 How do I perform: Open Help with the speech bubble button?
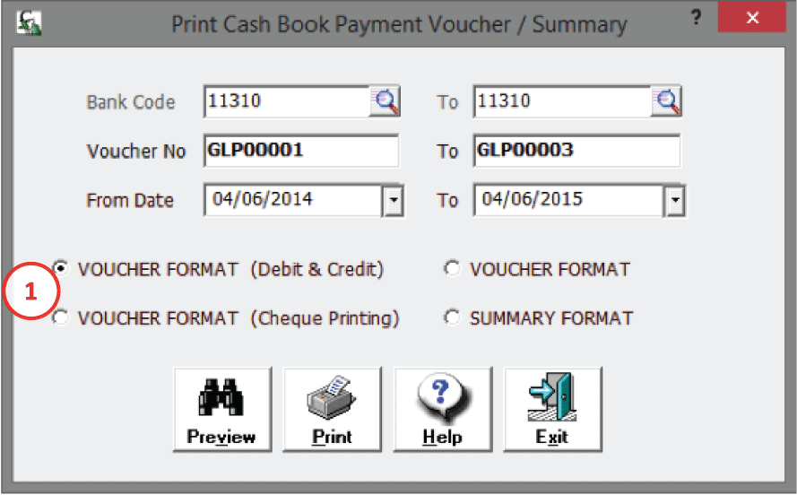pos(443,409)
